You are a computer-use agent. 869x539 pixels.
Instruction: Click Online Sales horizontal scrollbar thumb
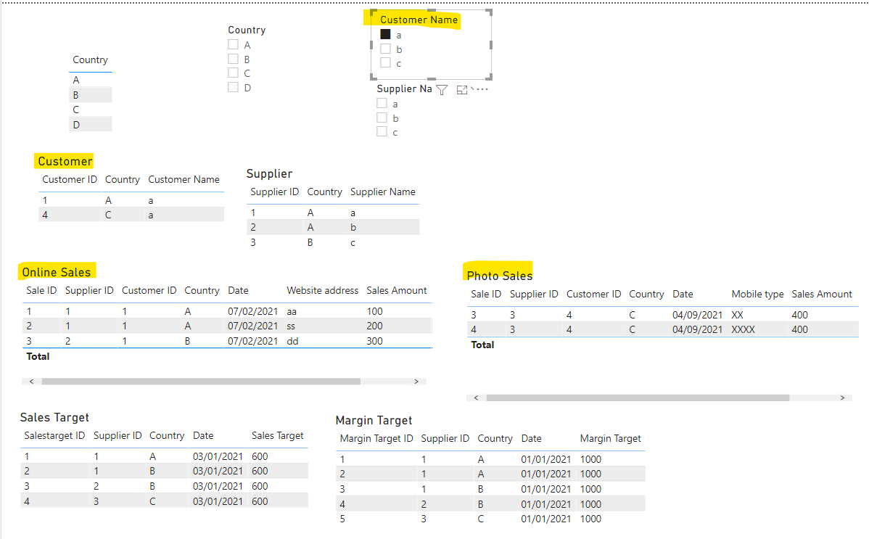[201, 382]
